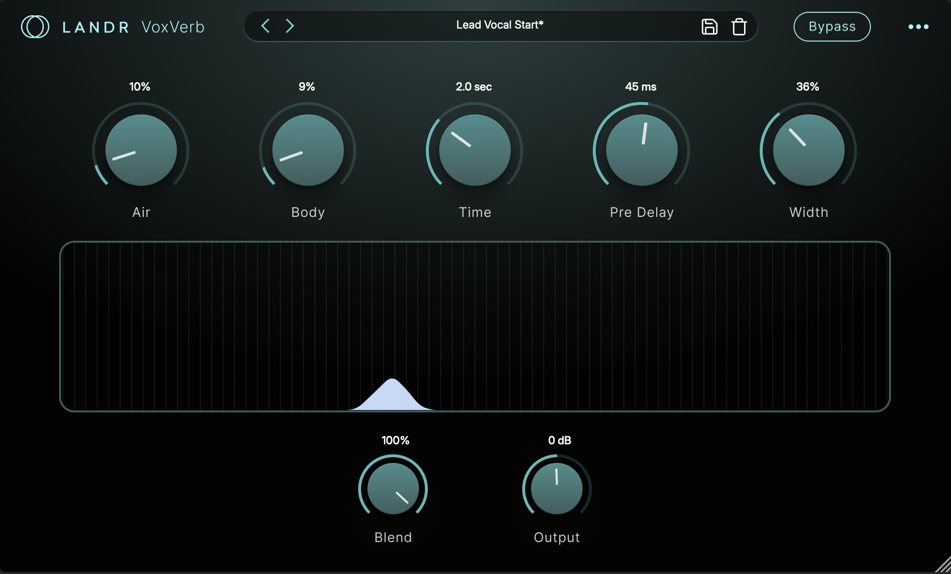Click the 45 ms pre delay value
Screen dimensions: 951x574
(x=641, y=87)
